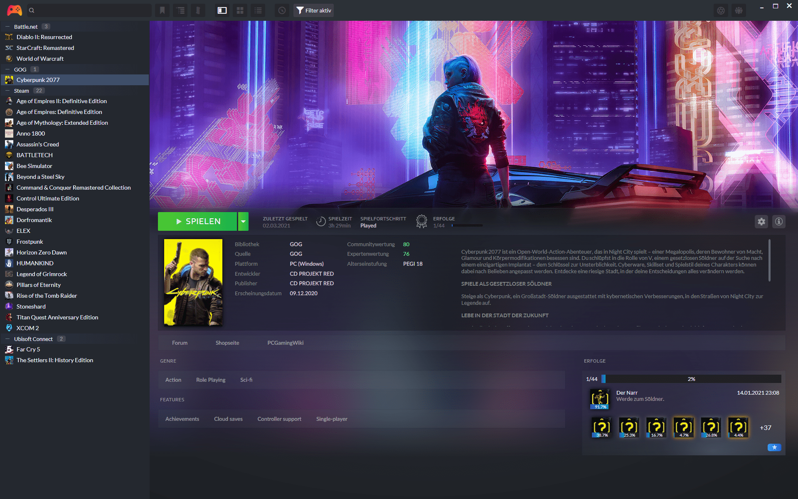Screen dimensions: 798x499
Task: Click the game info icon beside the gear
Action: tap(779, 222)
